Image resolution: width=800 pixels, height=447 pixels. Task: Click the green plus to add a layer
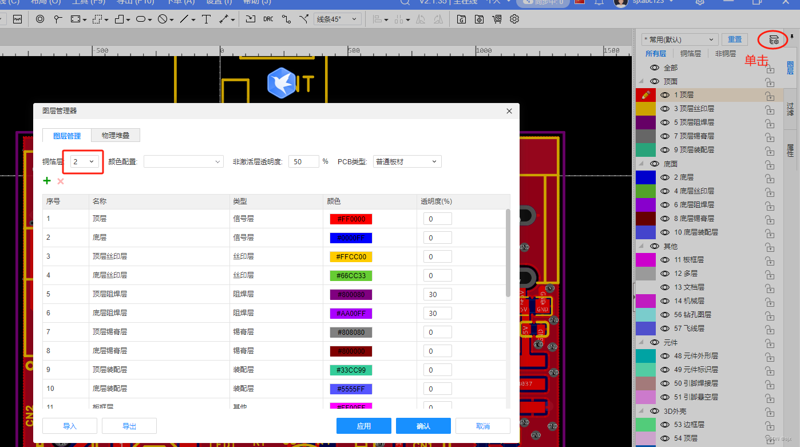click(x=46, y=180)
